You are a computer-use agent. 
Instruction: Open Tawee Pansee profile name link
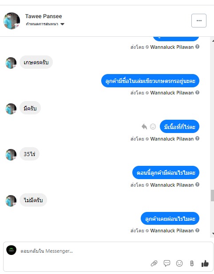coord(44,16)
